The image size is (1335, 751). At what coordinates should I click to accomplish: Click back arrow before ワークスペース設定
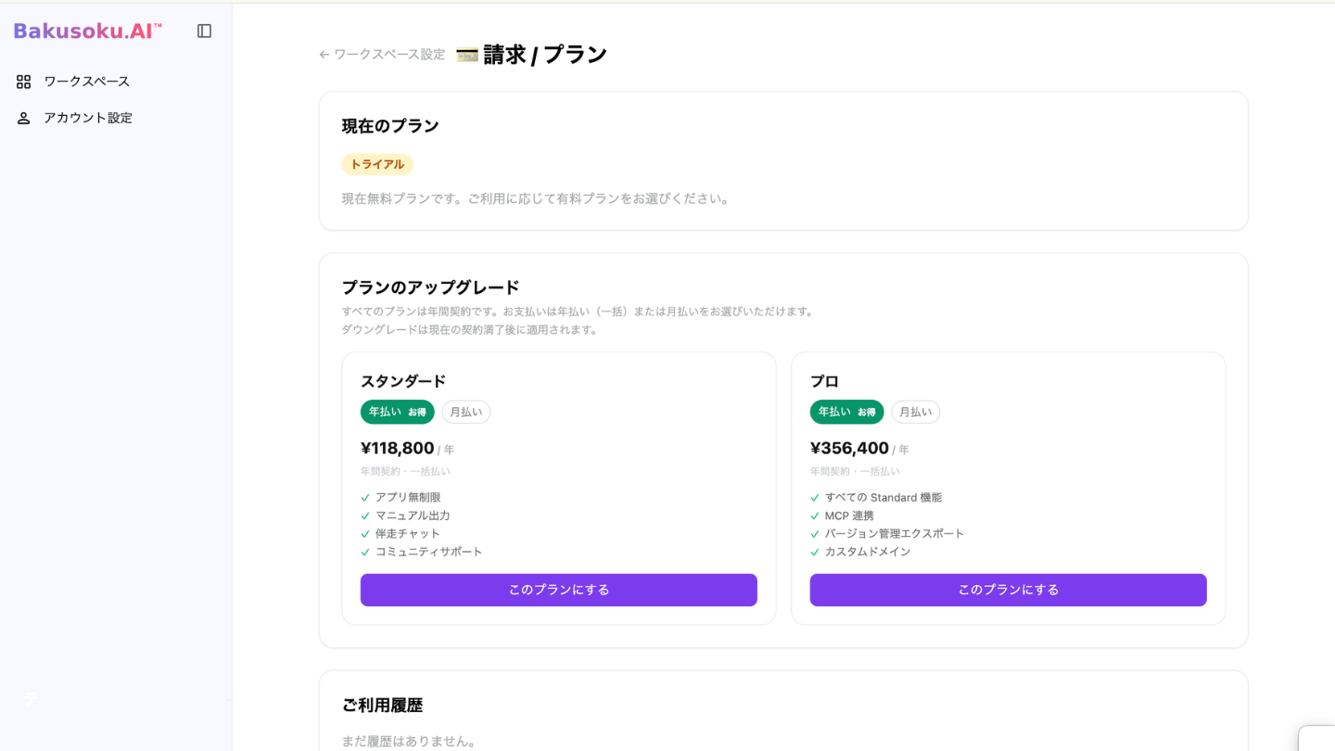click(324, 55)
